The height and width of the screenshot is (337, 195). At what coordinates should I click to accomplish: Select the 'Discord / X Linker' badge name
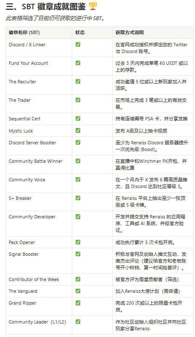(27, 45)
